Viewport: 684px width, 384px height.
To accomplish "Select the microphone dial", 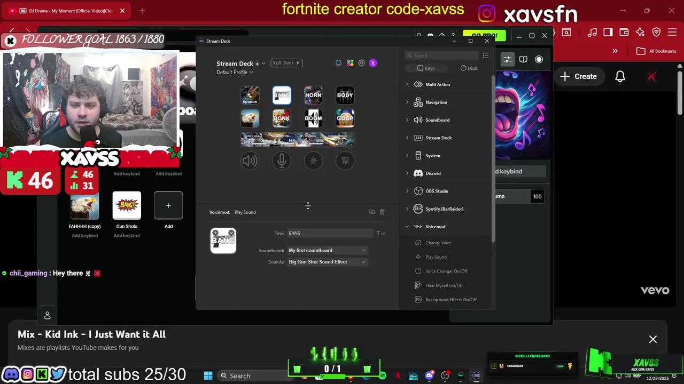I will click(x=282, y=161).
